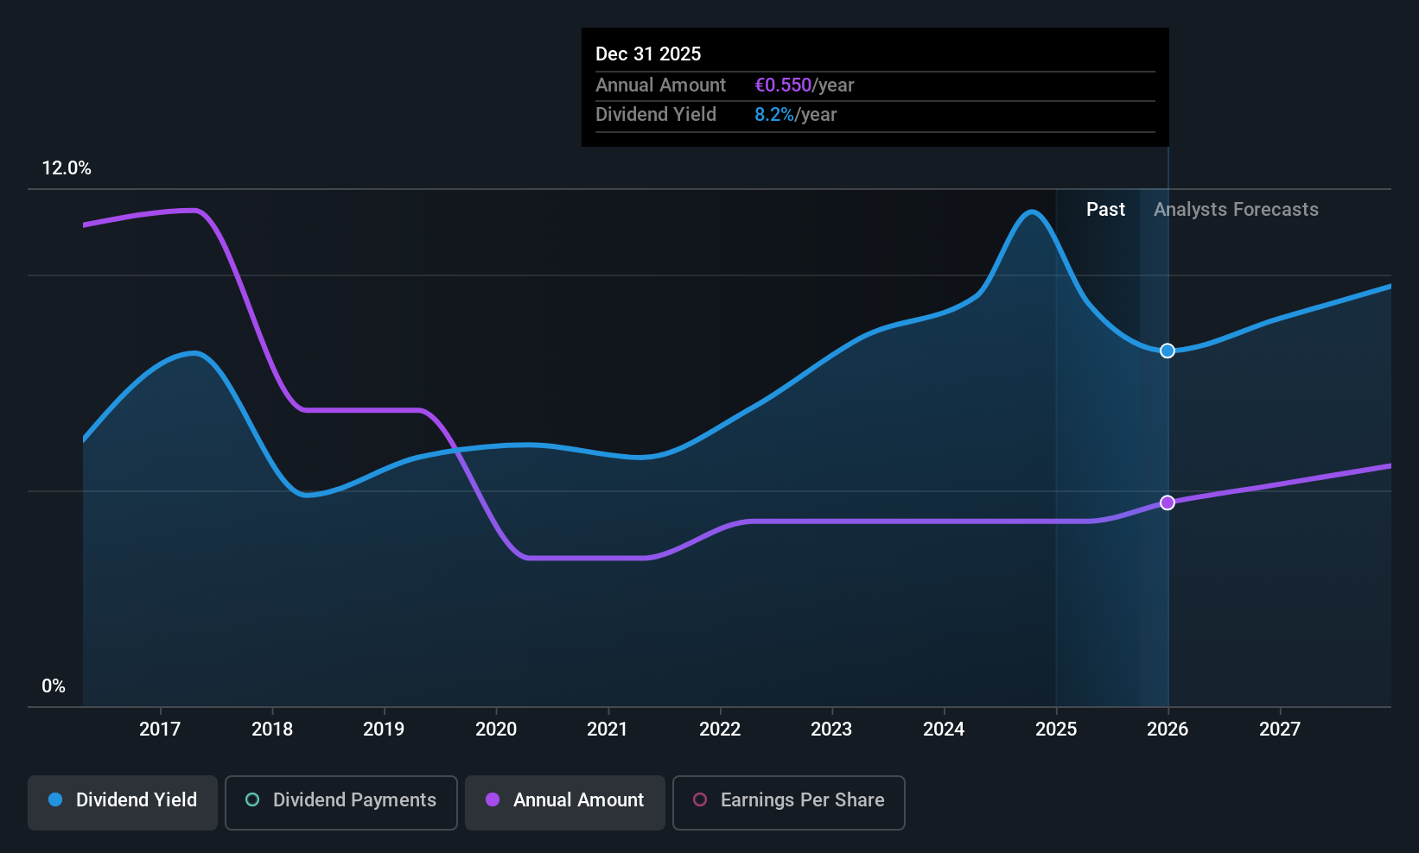
Task: Click the blue Dividend Yield data point marker
Action: [x=1168, y=351]
